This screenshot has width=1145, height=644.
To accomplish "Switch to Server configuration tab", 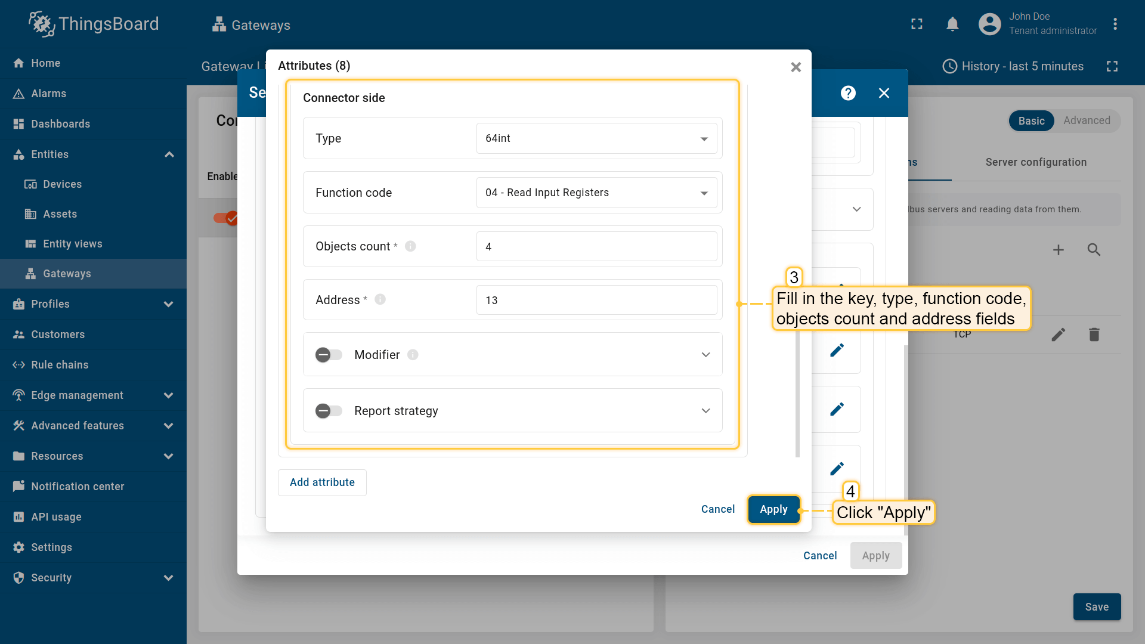I will (1036, 162).
